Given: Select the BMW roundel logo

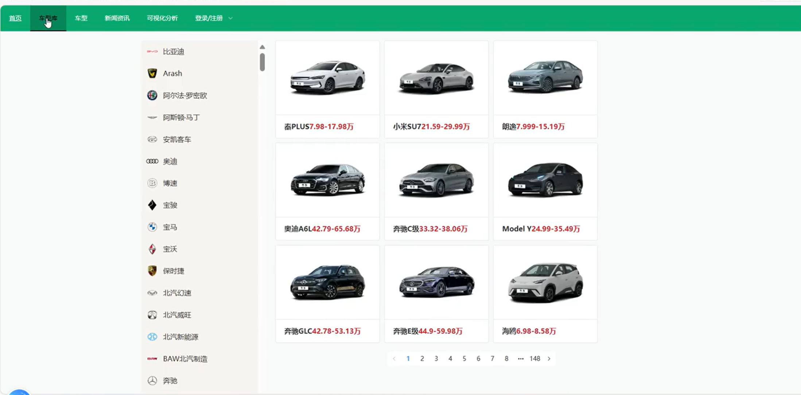Looking at the screenshot, I should pyautogui.click(x=152, y=227).
